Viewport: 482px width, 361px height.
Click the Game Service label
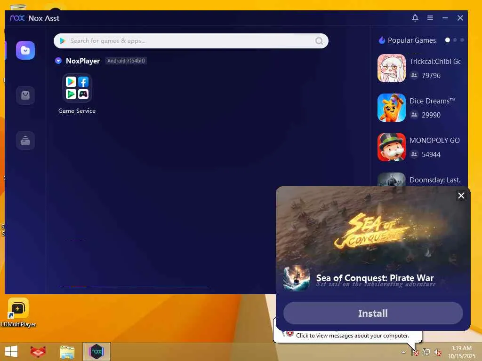tap(77, 111)
